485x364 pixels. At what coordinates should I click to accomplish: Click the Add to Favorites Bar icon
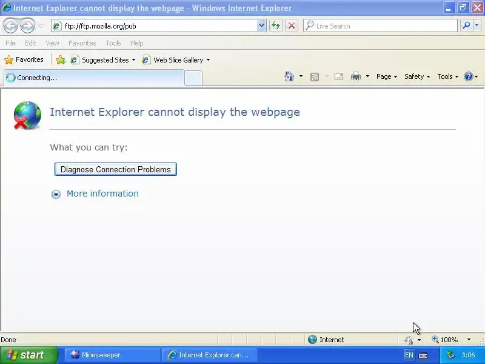[61, 59]
